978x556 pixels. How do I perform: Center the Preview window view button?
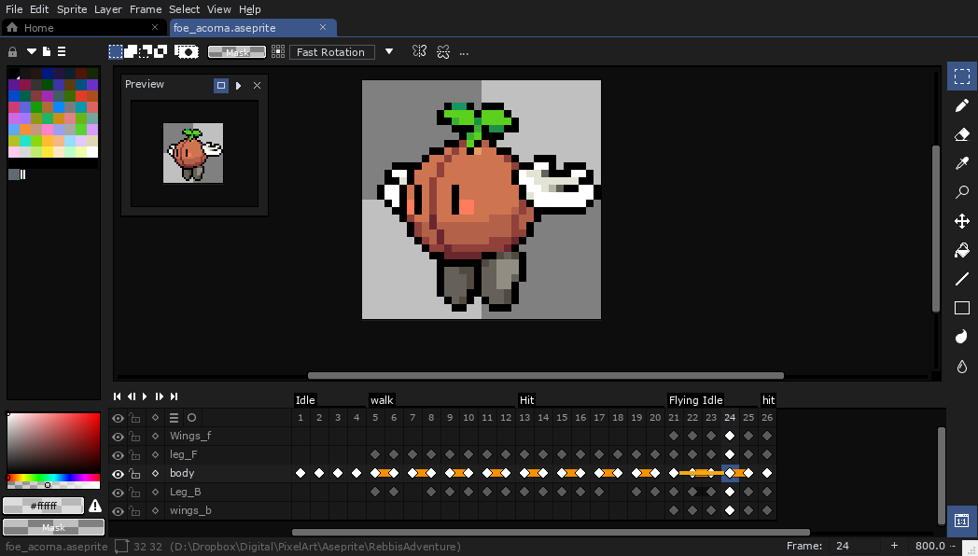[221, 86]
